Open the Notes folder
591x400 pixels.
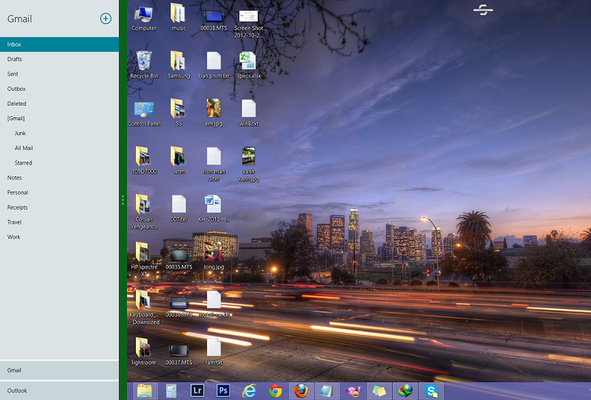[59, 177]
